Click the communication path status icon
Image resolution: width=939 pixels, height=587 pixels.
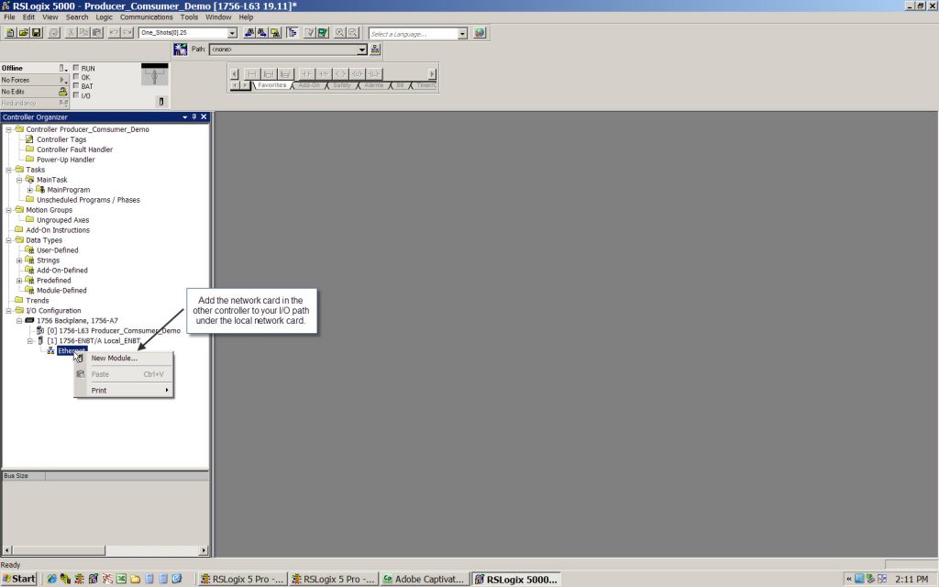(181, 50)
